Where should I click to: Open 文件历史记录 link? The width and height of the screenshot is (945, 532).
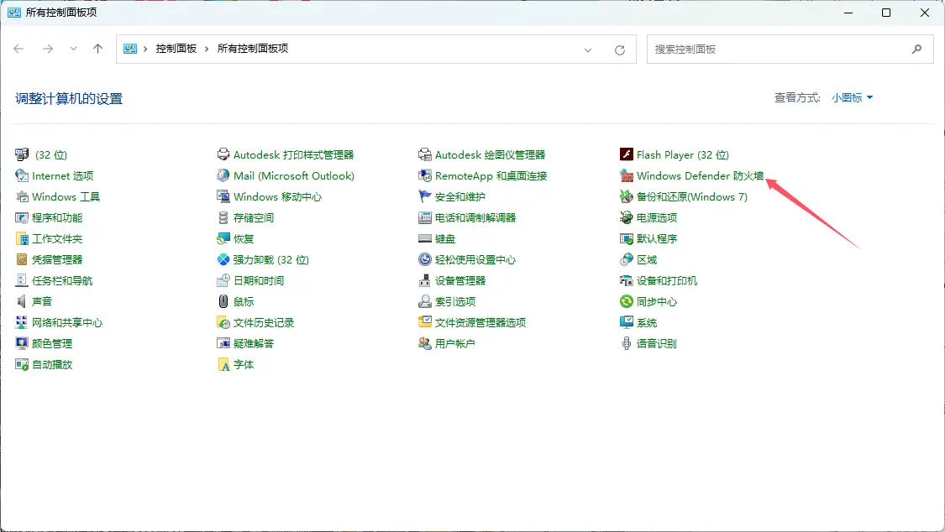(x=264, y=322)
